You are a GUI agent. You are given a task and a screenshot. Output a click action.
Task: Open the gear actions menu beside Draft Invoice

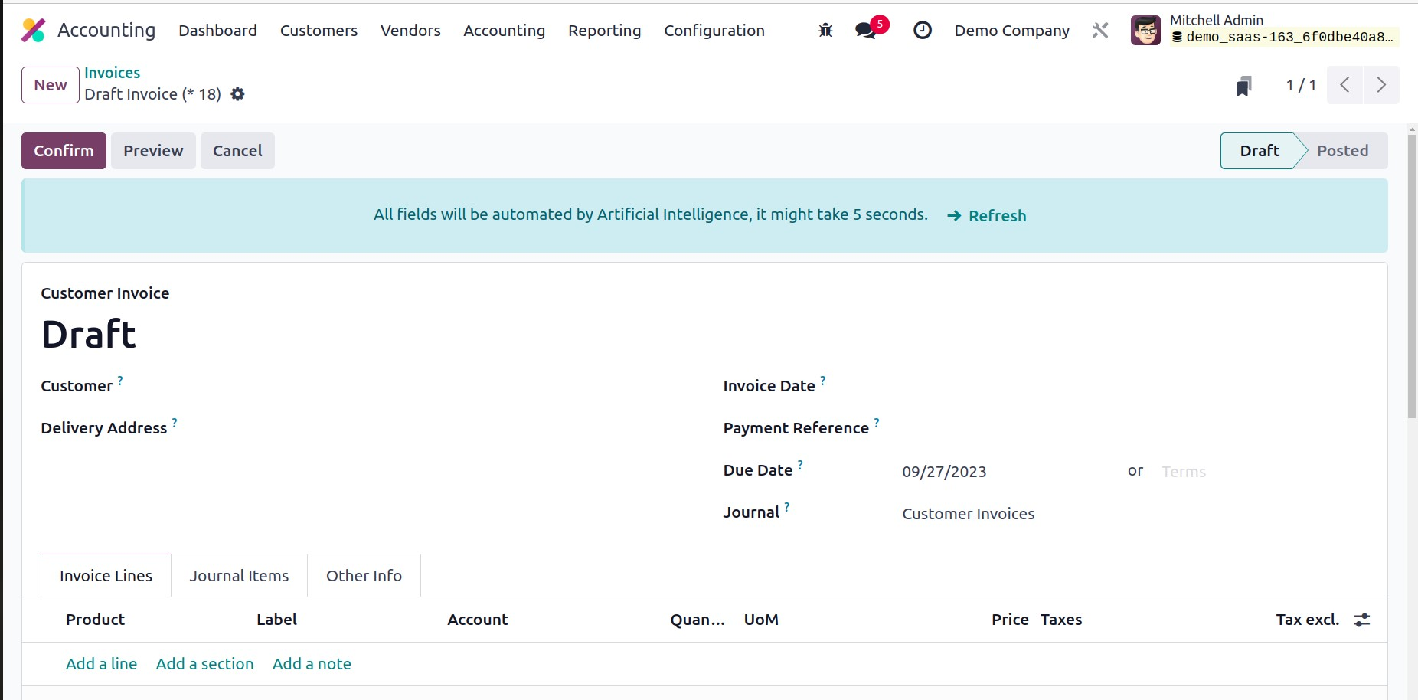pyautogui.click(x=238, y=94)
